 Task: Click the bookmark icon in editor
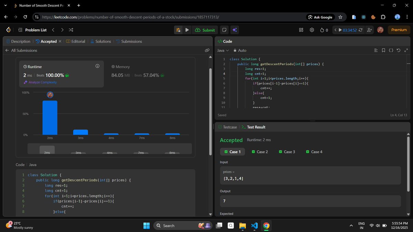(383, 50)
